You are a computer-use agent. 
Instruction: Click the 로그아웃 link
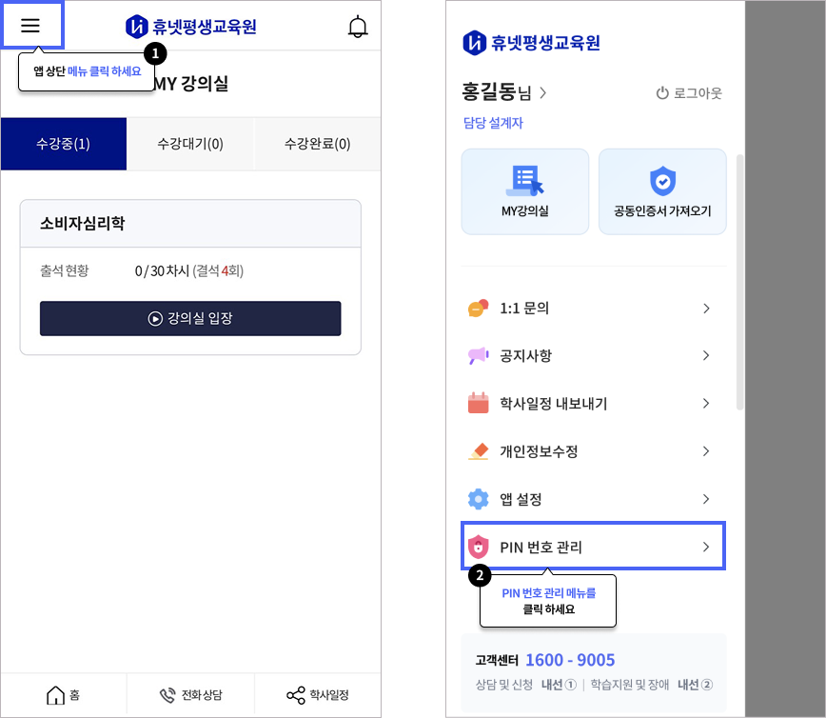pyautogui.click(x=689, y=93)
